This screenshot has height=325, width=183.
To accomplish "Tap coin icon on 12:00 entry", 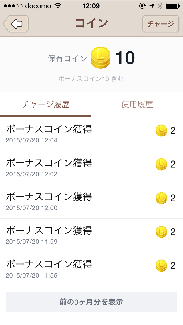I will point(161,198).
